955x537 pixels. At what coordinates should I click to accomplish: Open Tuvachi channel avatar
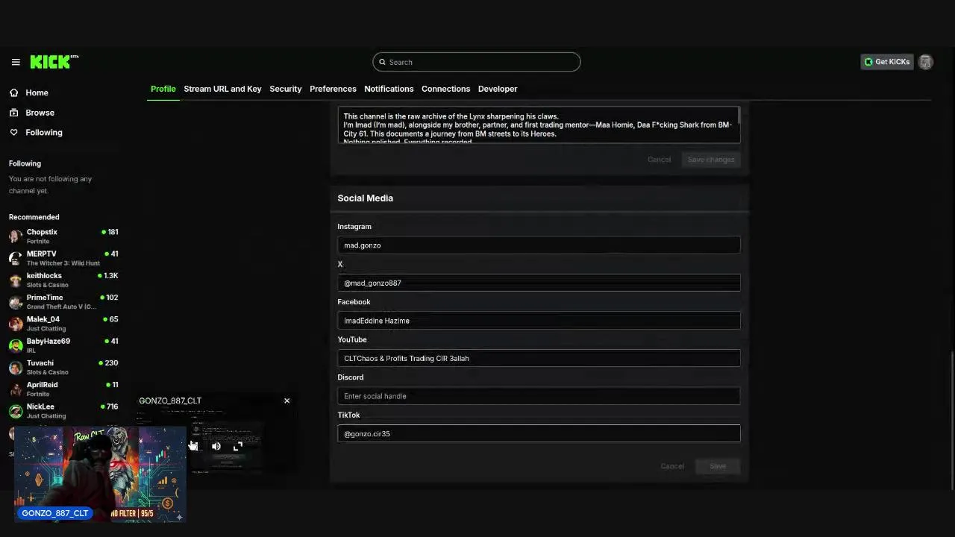[16, 367]
